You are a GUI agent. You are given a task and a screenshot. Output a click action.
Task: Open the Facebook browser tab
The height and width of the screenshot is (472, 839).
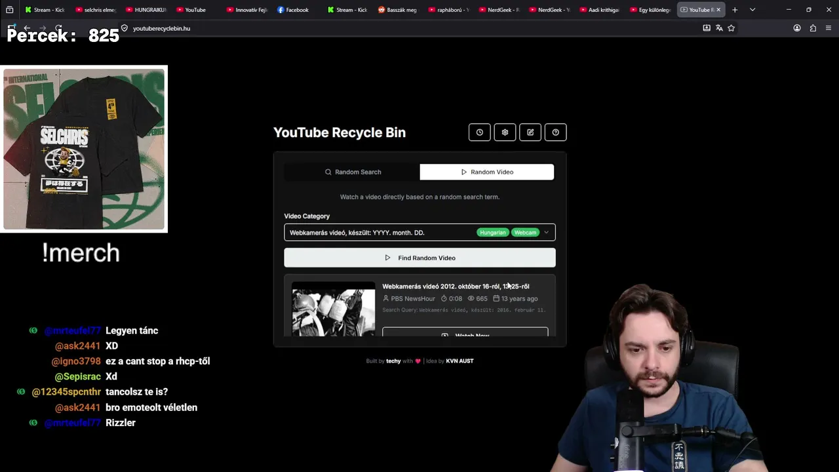point(297,10)
